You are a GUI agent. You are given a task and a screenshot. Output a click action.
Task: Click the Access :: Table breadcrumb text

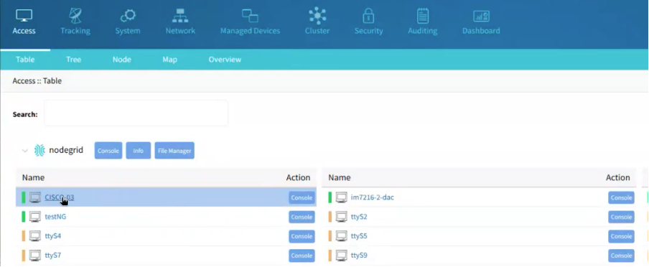click(37, 80)
